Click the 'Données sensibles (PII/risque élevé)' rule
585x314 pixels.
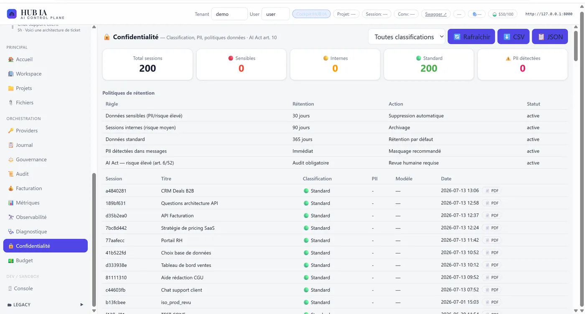point(144,116)
